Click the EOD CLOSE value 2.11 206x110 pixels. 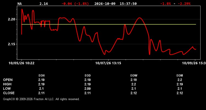point(88,93)
